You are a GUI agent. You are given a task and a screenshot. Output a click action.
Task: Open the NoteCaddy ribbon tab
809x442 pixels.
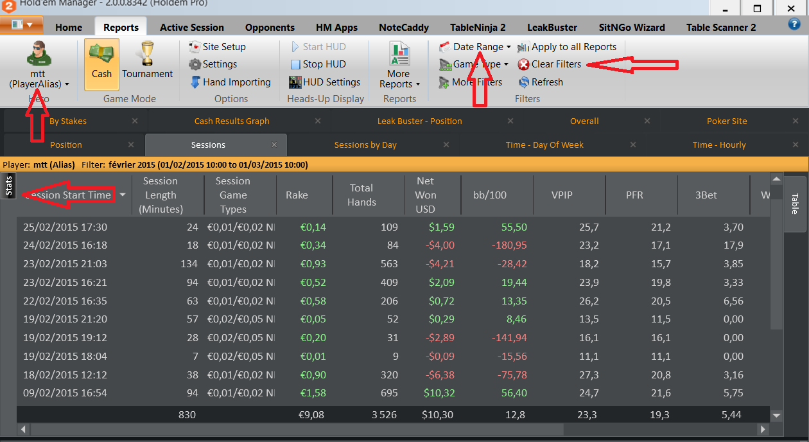pyautogui.click(x=405, y=28)
